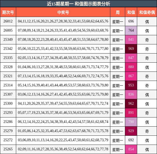Select issue number 25342
This screenshot has width=157, height=154.
pyautogui.click(x=8, y=49)
